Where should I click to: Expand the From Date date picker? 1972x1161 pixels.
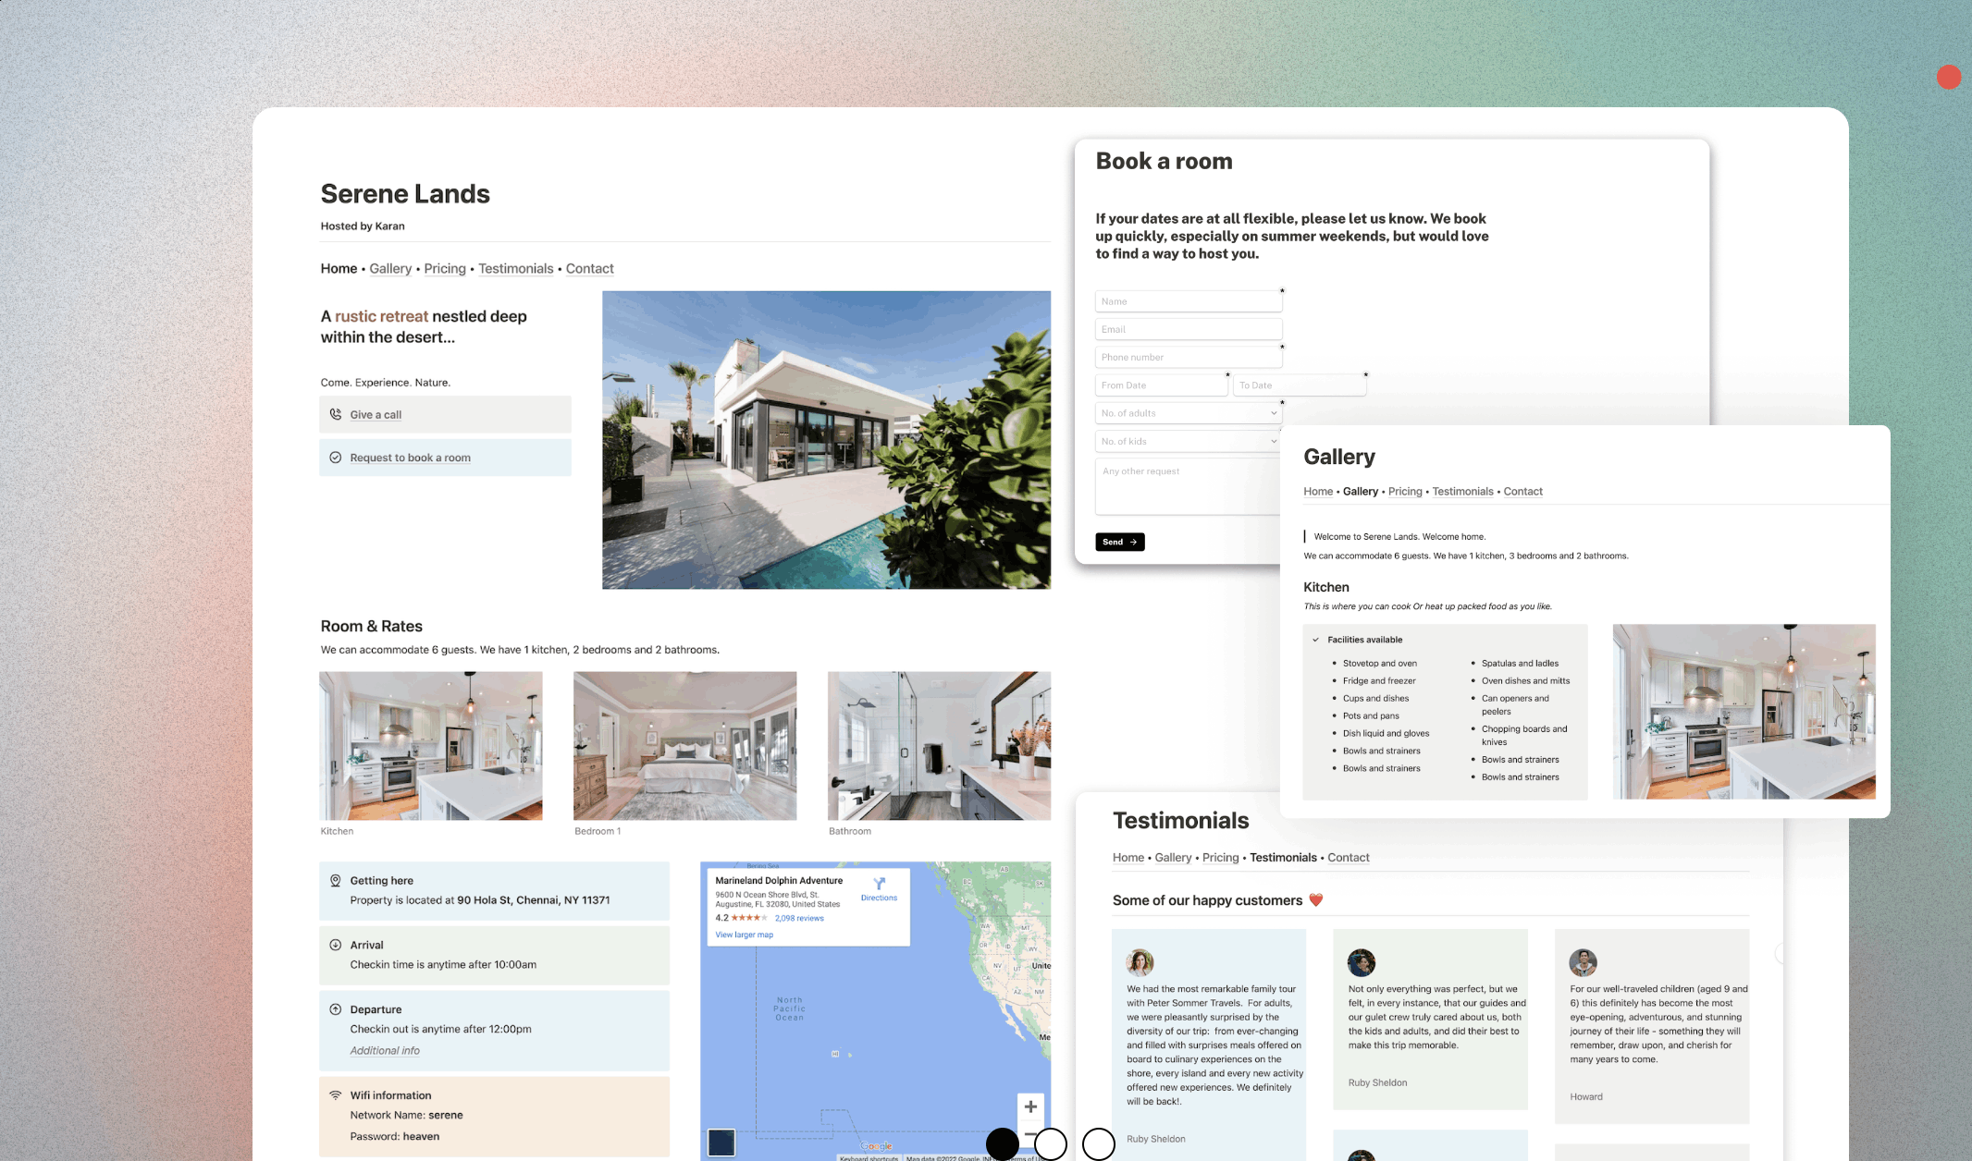click(1160, 385)
